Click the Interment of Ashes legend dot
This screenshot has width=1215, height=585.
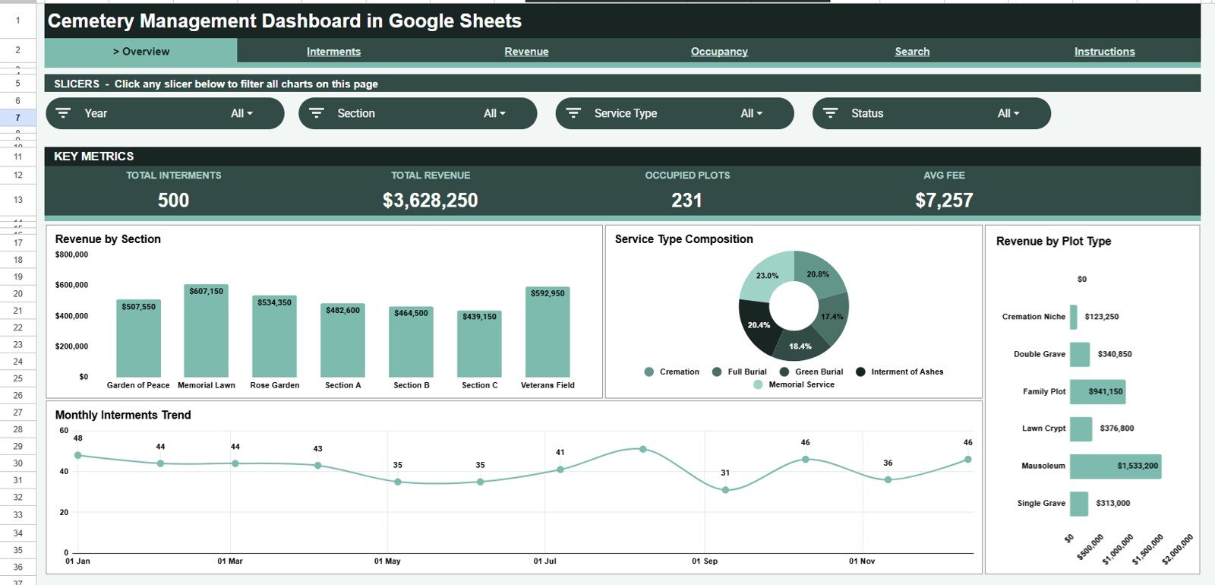pos(860,372)
